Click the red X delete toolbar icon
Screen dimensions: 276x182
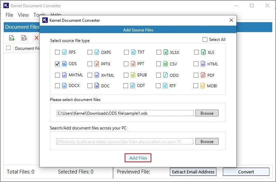[37, 38]
